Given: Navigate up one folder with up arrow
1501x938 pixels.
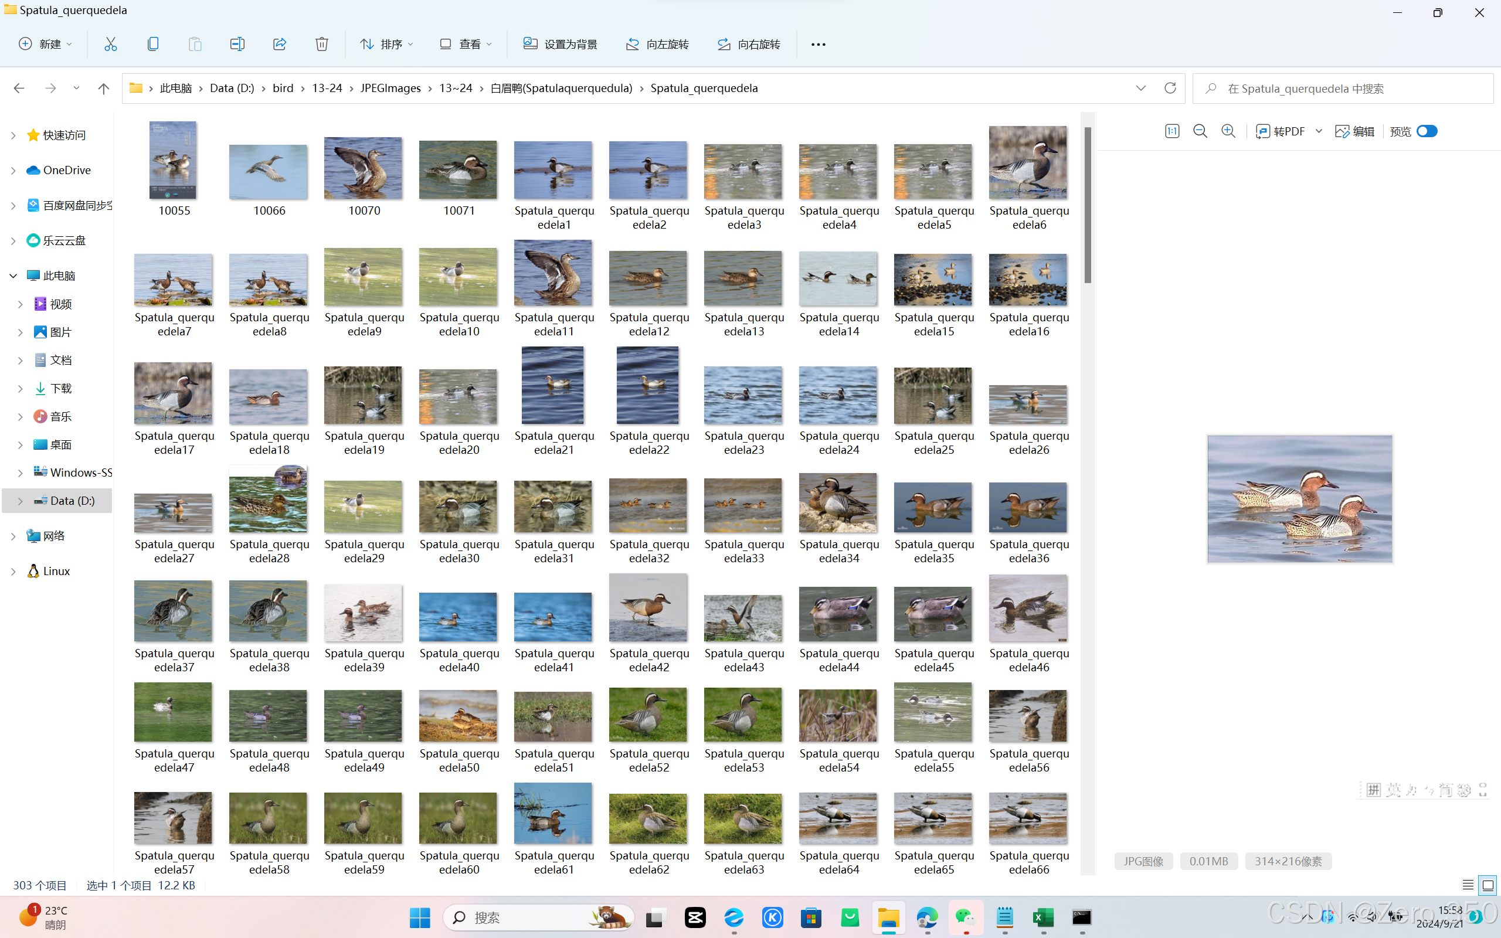Looking at the screenshot, I should coord(104,88).
